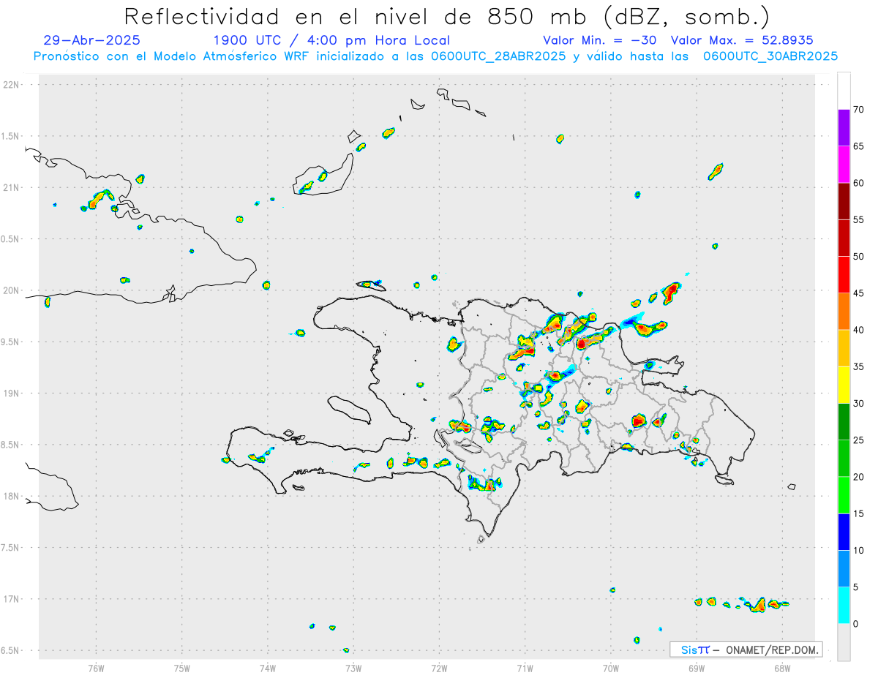This screenshot has height=678, width=878.
Task: Click the white above-70 colorbar segment
Action: 844,91
